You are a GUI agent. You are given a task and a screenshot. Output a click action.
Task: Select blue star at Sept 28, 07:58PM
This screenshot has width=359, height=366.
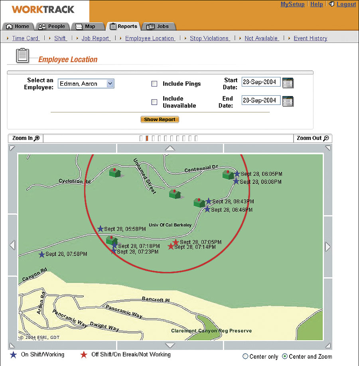[x=41, y=254]
